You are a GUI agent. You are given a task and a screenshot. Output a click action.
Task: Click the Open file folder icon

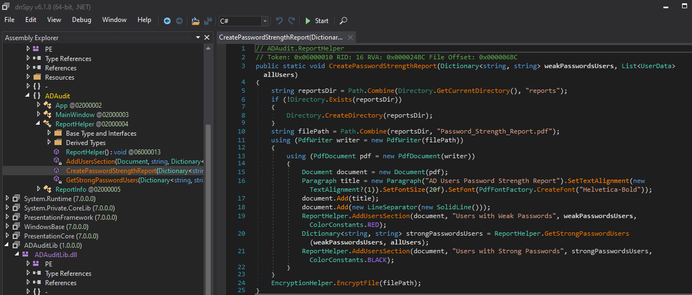tap(195, 21)
